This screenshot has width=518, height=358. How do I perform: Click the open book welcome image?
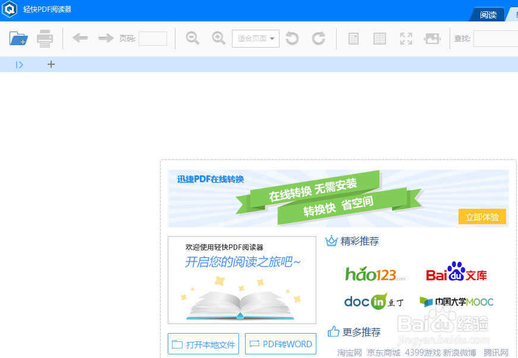pyautogui.click(x=242, y=280)
